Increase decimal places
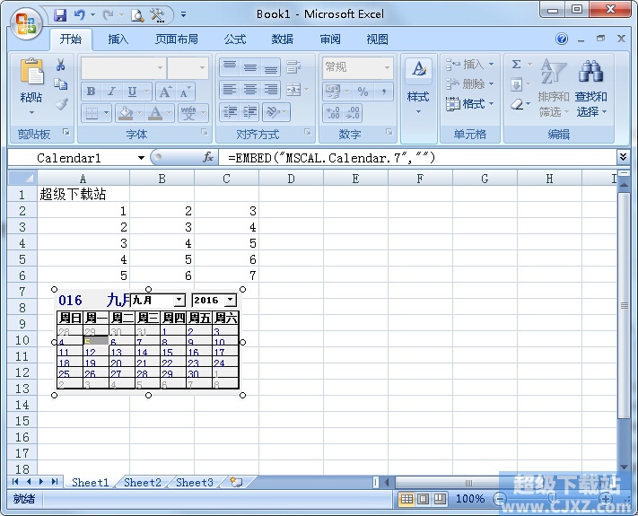This screenshot has height=516, width=638. 333,113
